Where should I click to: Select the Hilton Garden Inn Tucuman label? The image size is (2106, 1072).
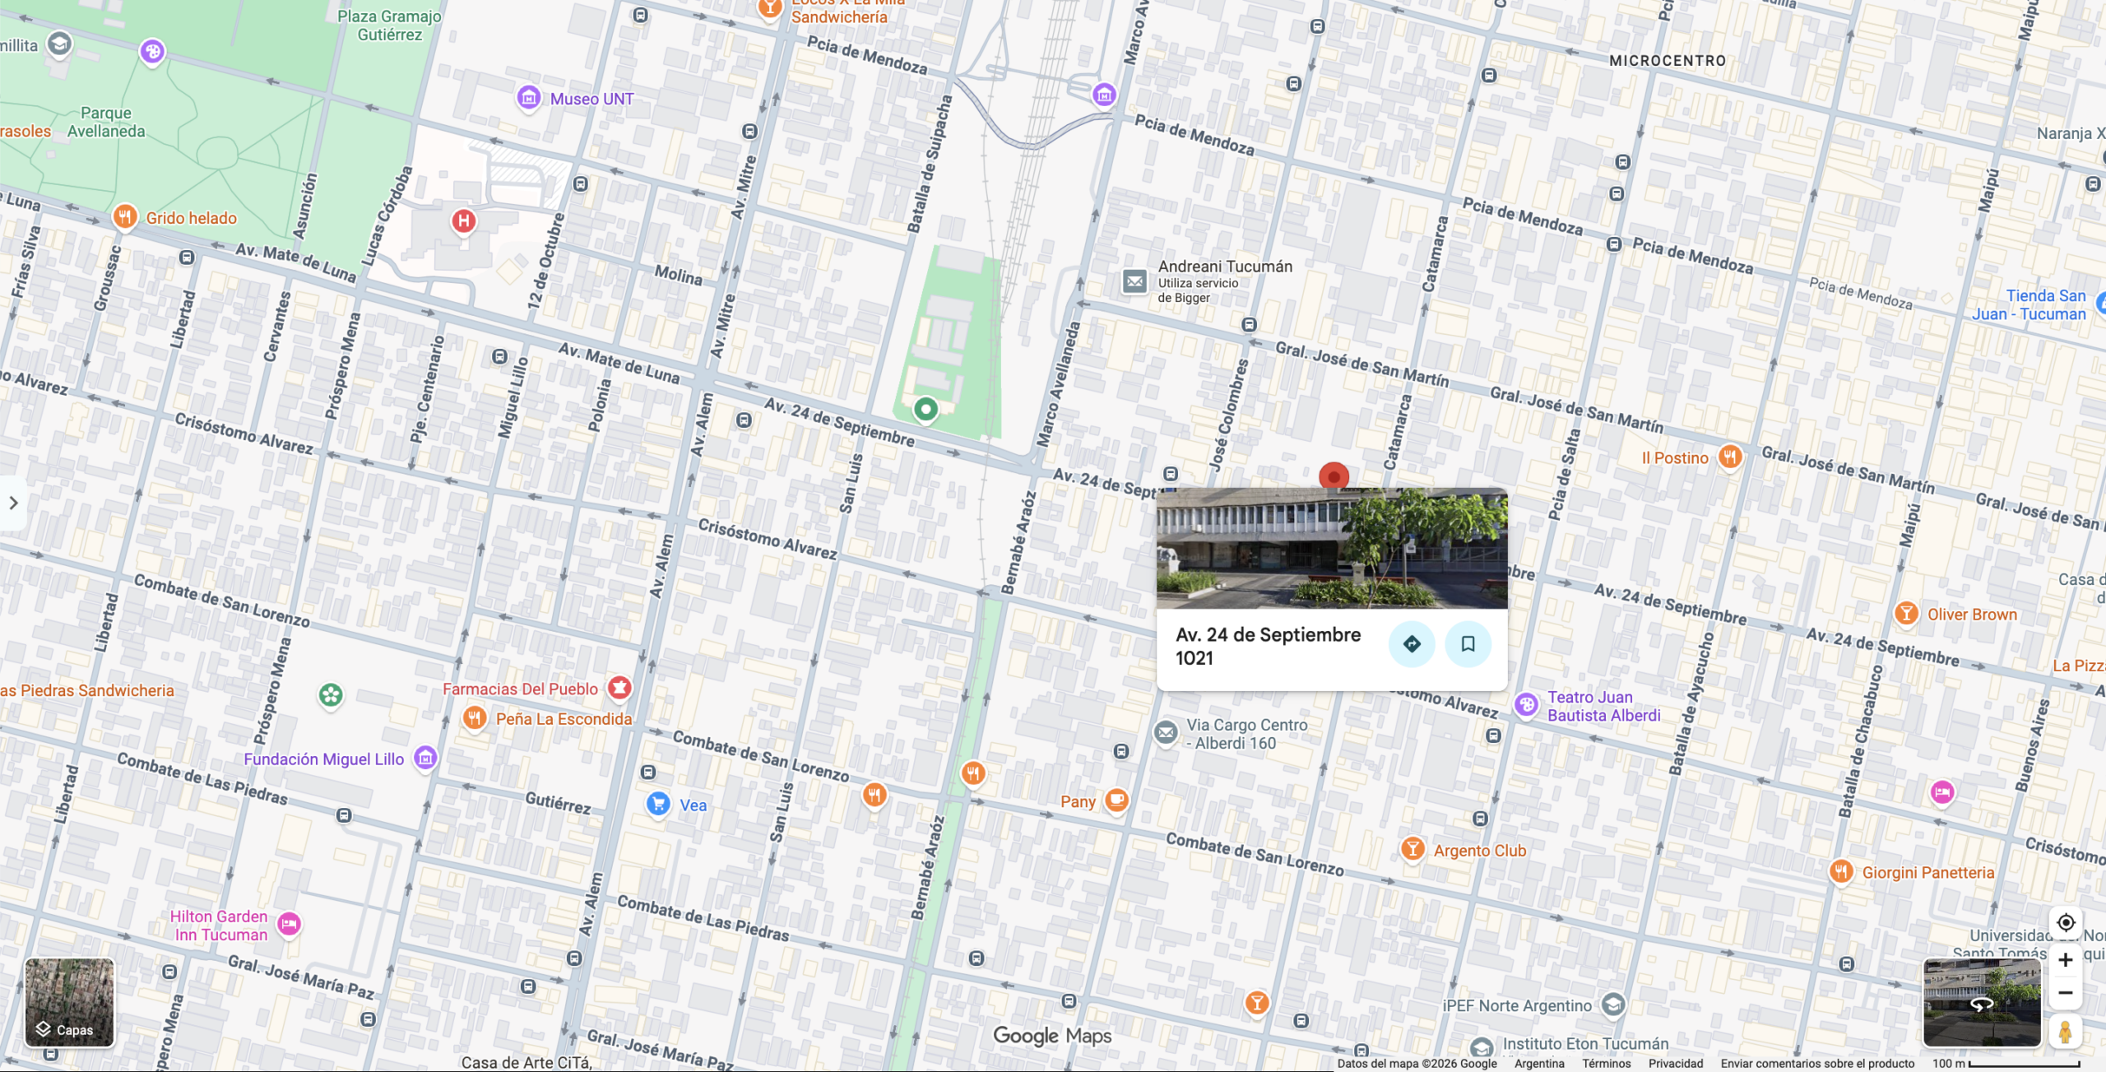pyautogui.click(x=219, y=926)
